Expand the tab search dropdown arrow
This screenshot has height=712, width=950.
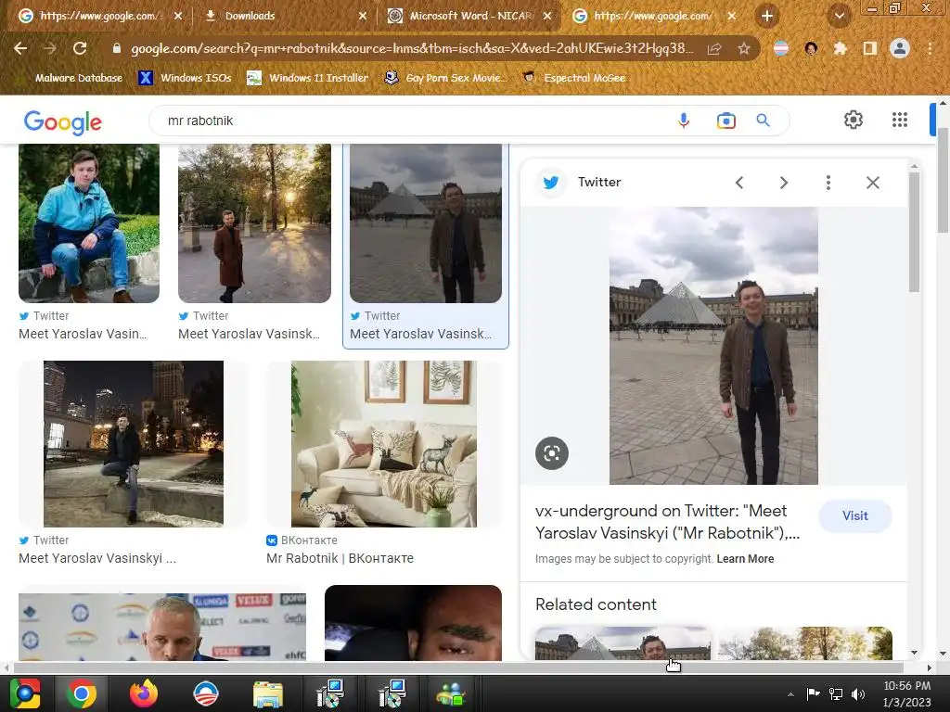(839, 16)
